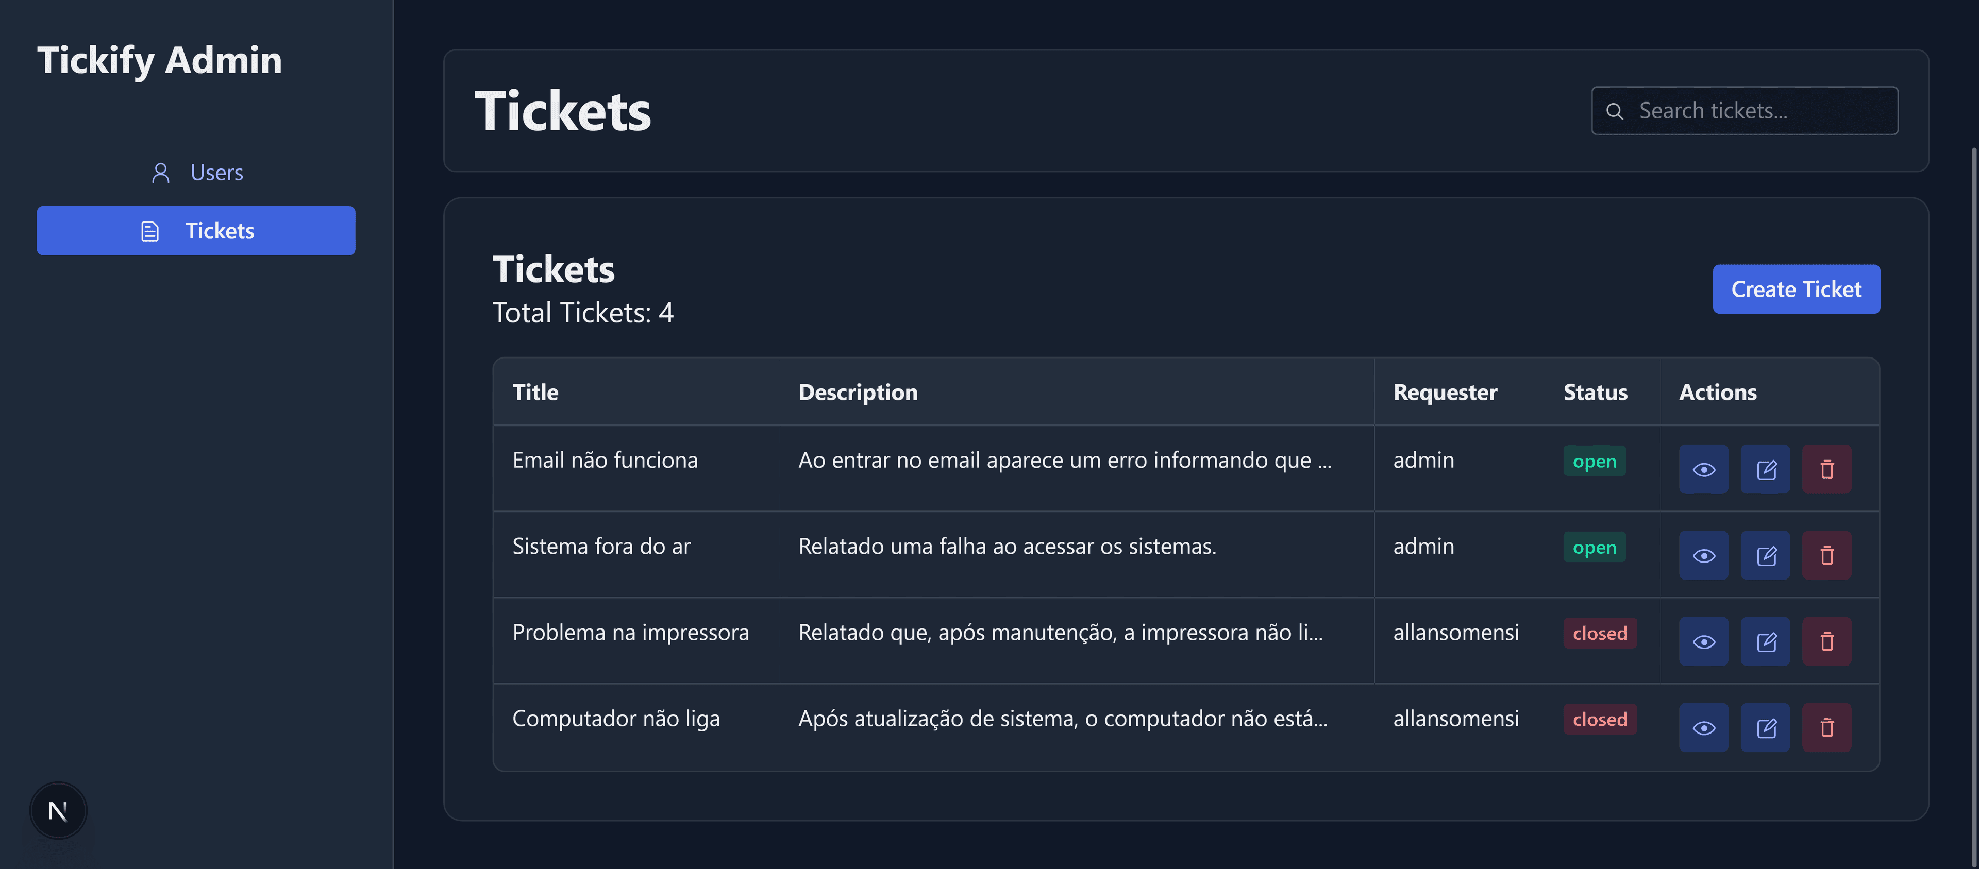This screenshot has width=1979, height=869.
Task: Edit the 'Problema na impressora' ticket
Action: [x=1765, y=641]
